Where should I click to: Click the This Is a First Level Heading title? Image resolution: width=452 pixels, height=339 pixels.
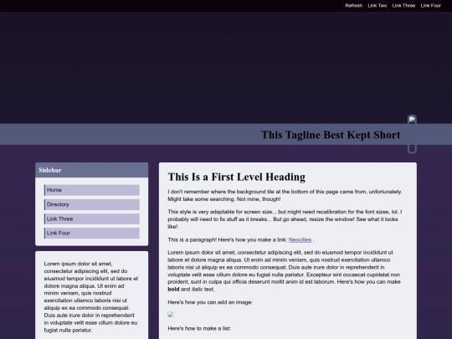[236, 177]
